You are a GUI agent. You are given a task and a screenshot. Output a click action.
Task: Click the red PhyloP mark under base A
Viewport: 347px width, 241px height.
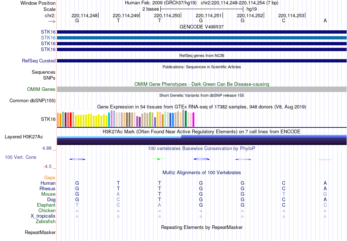pyautogui.click(x=325, y=160)
